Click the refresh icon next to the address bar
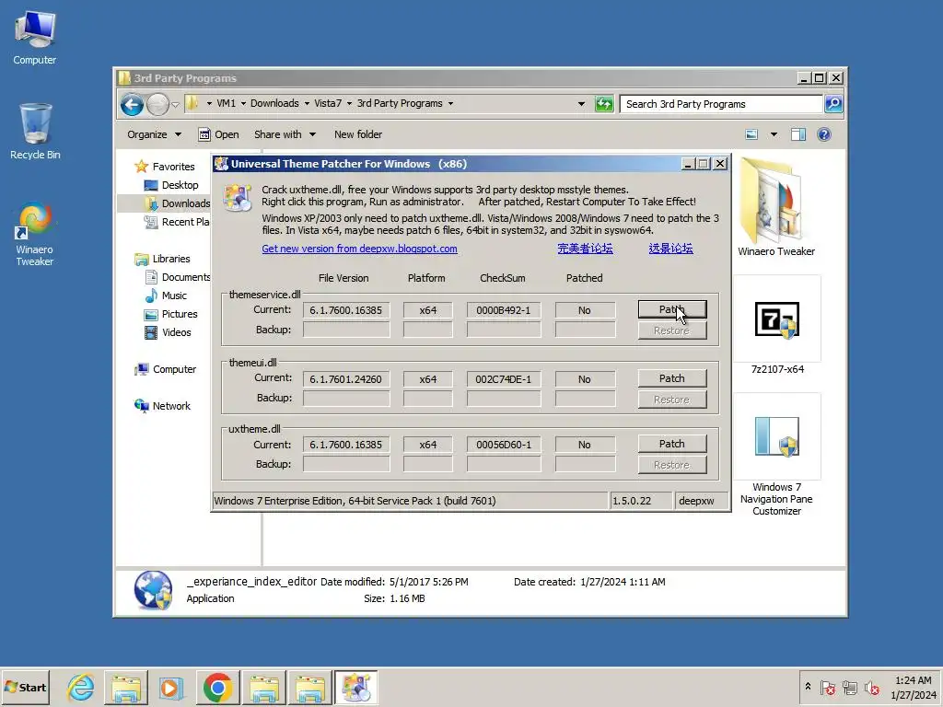Screen dimensions: 943x707 (x=604, y=104)
